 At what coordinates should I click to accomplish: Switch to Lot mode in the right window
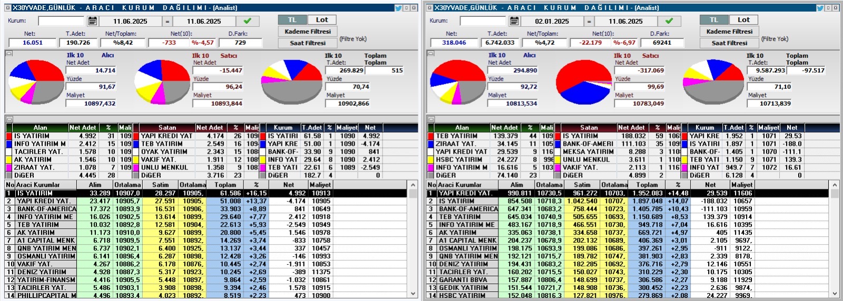click(743, 20)
